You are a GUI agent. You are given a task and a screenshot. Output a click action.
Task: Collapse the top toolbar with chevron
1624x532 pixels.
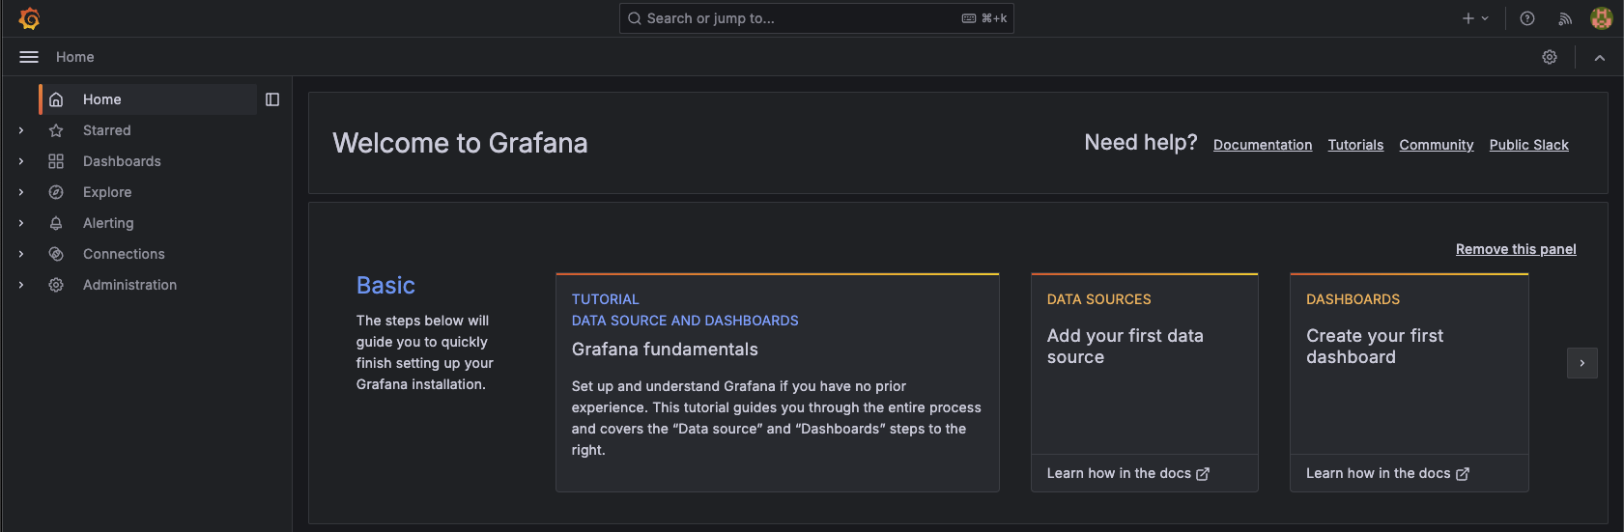pos(1600,57)
